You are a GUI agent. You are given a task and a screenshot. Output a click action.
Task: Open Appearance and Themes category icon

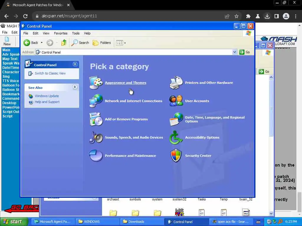pos(96,83)
